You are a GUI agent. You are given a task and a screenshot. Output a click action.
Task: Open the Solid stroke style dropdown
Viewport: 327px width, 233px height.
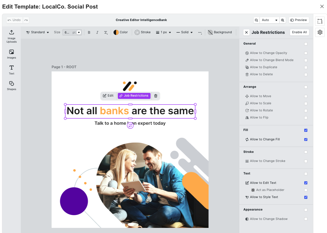tap(184, 32)
